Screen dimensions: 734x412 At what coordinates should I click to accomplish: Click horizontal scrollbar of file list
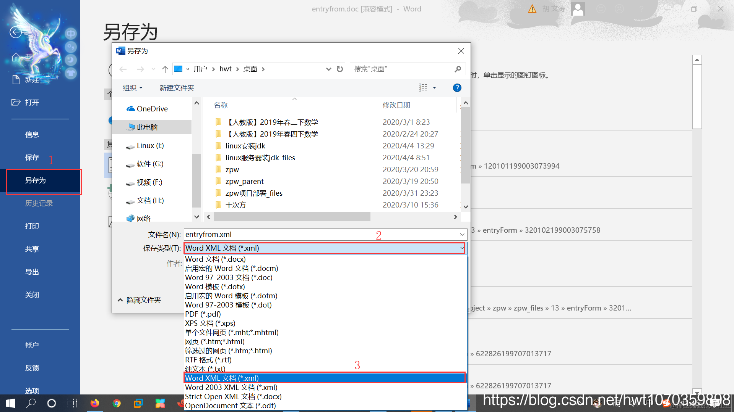[292, 217]
